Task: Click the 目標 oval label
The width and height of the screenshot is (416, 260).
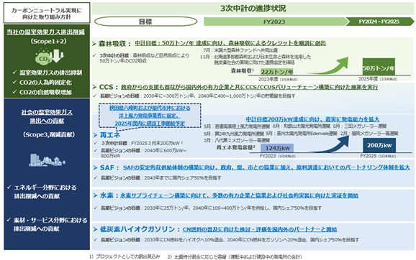Action: (x=145, y=22)
